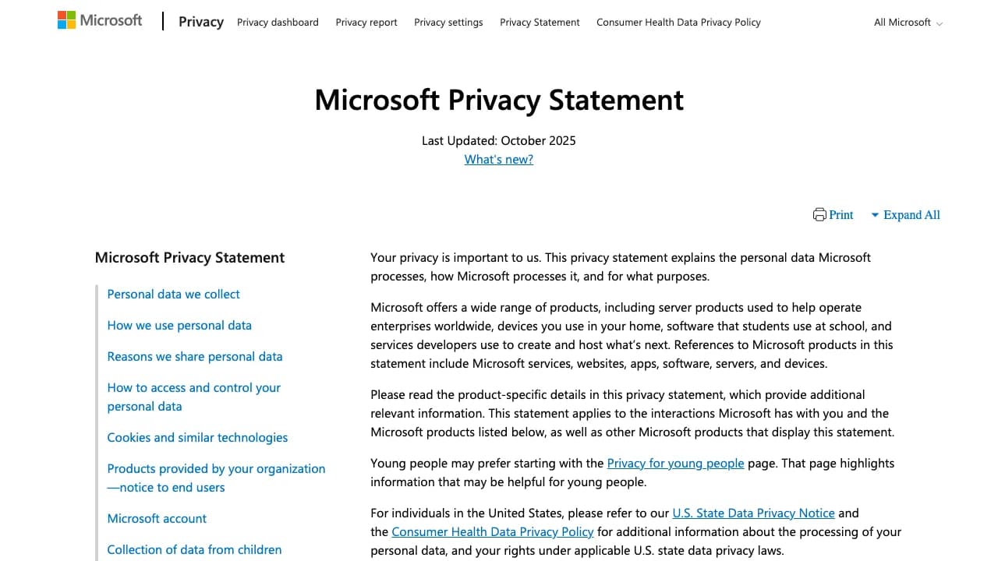This screenshot has width=998, height=561.
Task: Open the Microsoft account sidebar link
Action: 157,519
